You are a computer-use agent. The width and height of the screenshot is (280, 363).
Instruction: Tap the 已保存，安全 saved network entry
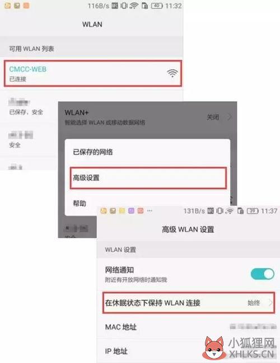pos(29,107)
